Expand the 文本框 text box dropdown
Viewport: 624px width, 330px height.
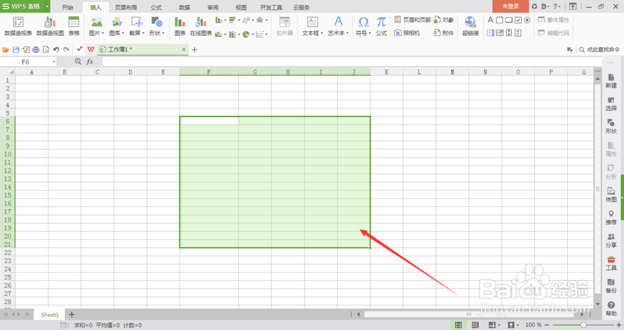pos(321,34)
